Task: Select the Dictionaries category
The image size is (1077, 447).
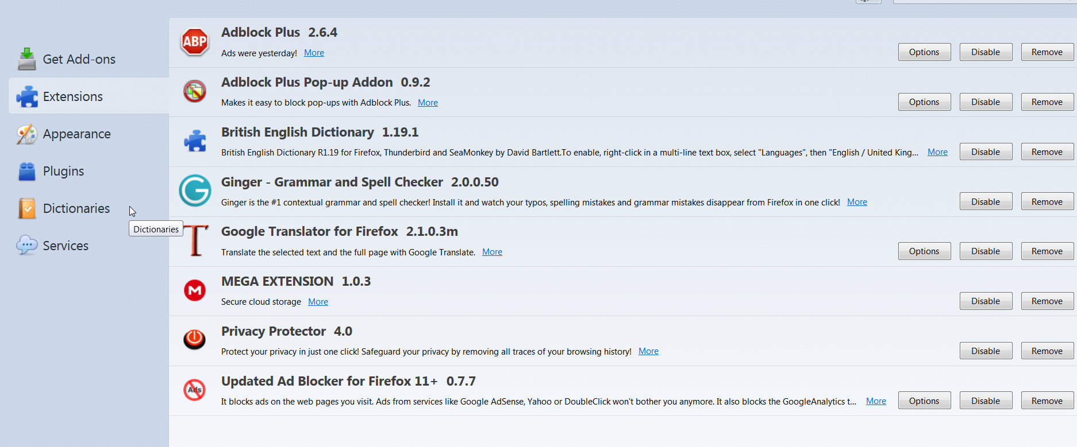Action: click(76, 208)
